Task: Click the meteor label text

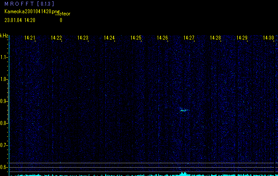Action: click(x=63, y=14)
